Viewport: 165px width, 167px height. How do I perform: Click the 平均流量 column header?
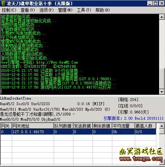(x=123, y=126)
